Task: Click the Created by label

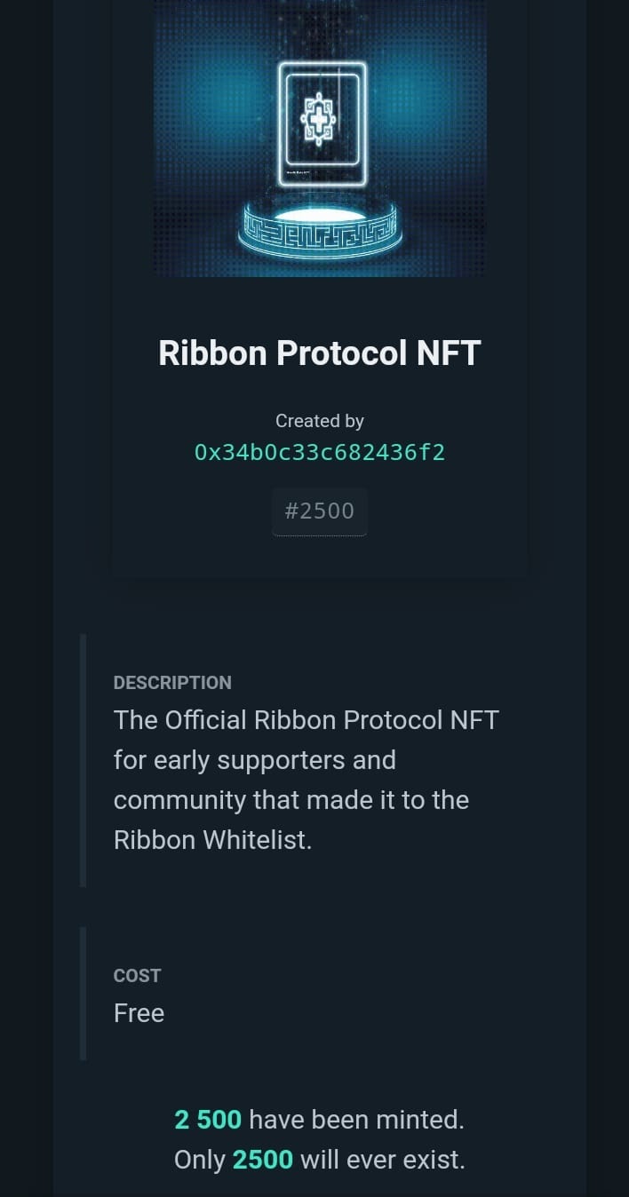Action: (x=320, y=421)
